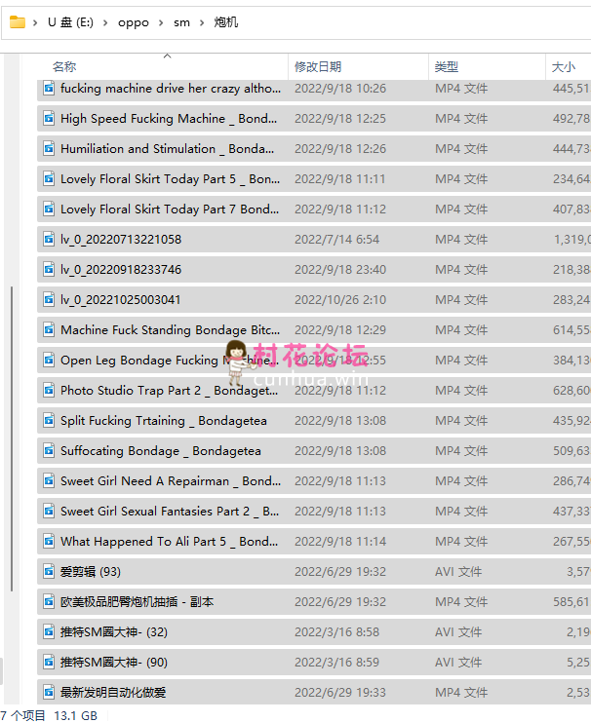Click the folder icon in the address bar
The image size is (591, 723).
(x=18, y=22)
